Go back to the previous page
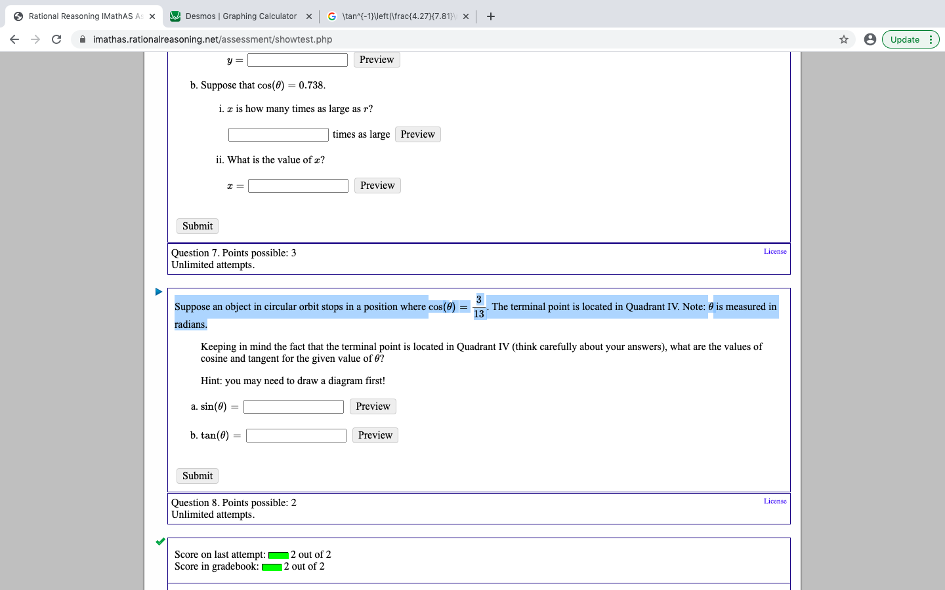The height and width of the screenshot is (590, 945). pos(14,39)
